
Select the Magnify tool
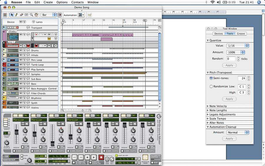pos(31,15)
